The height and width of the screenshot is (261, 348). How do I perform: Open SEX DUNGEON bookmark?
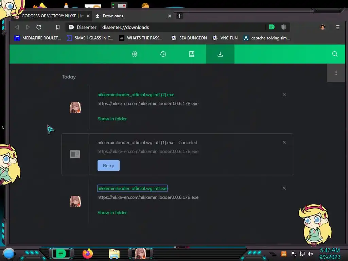pos(189,38)
